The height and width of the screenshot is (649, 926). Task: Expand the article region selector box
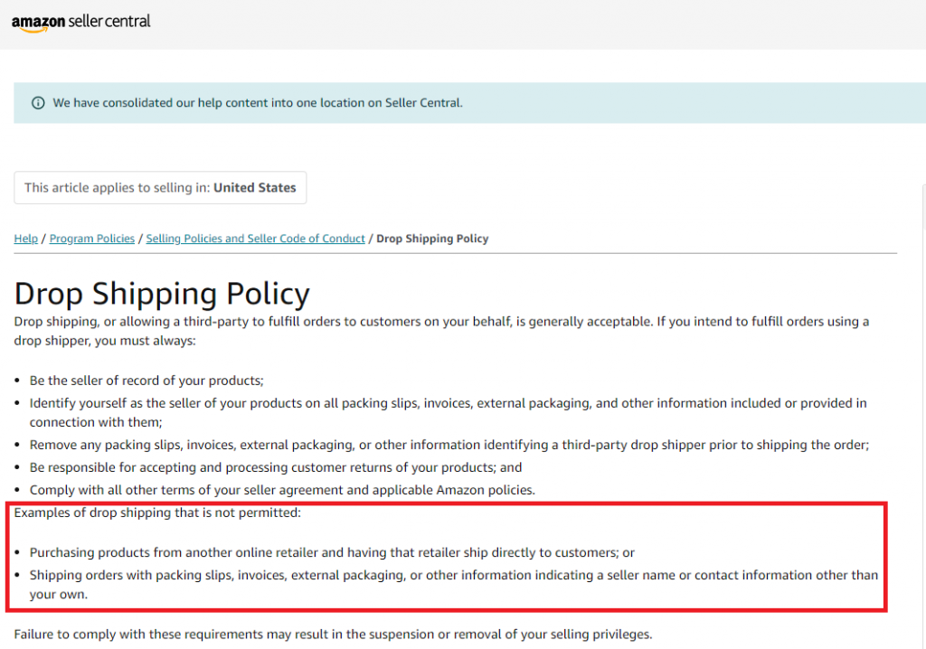click(160, 187)
